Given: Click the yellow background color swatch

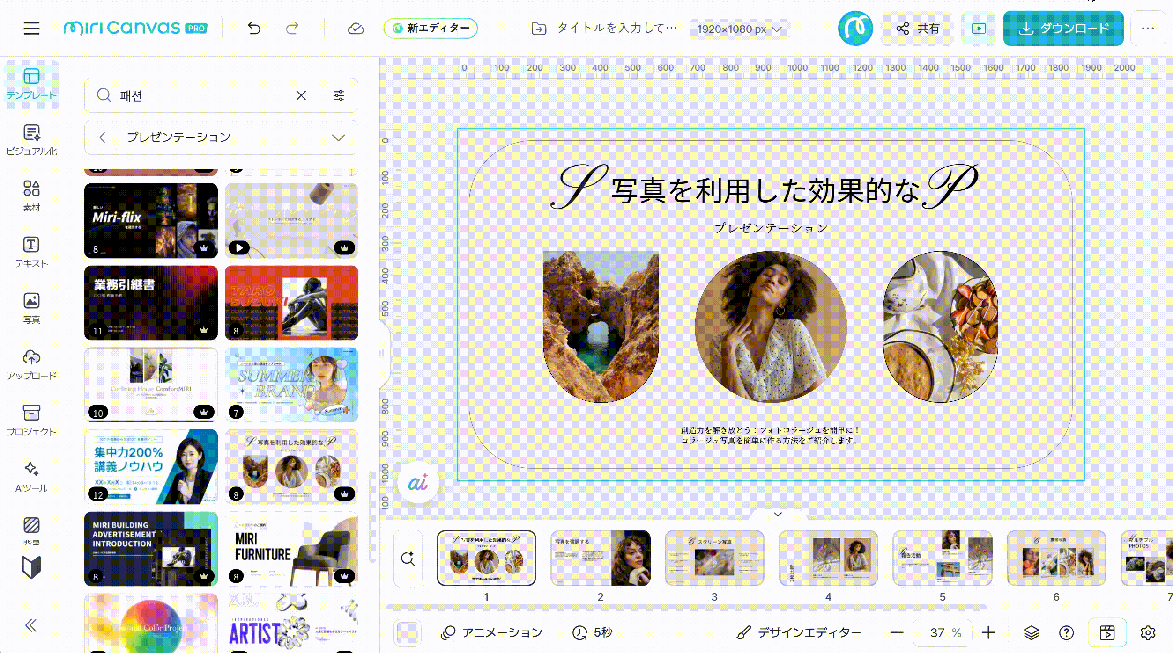Looking at the screenshot, I should [x=408, y=633].
